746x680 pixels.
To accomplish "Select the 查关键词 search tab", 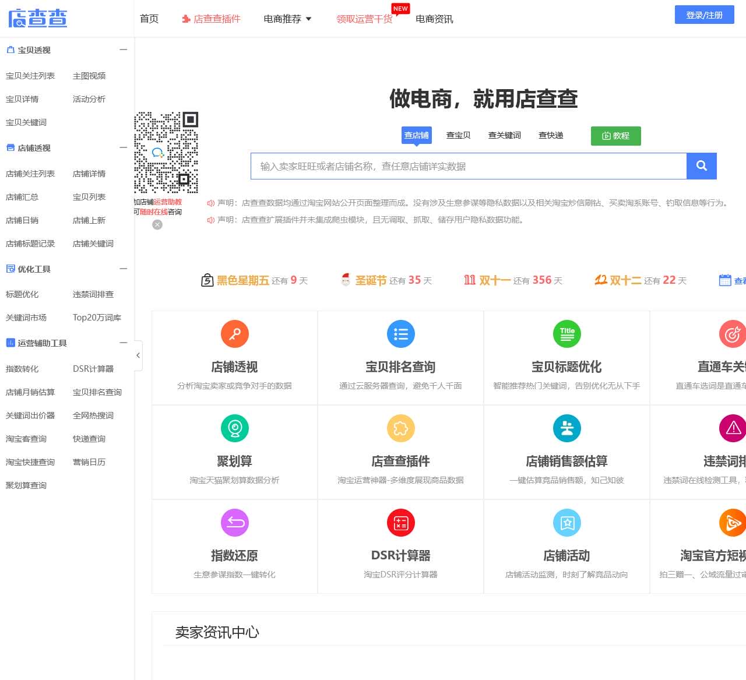I will pyautogui.click(x=505, y=135).
